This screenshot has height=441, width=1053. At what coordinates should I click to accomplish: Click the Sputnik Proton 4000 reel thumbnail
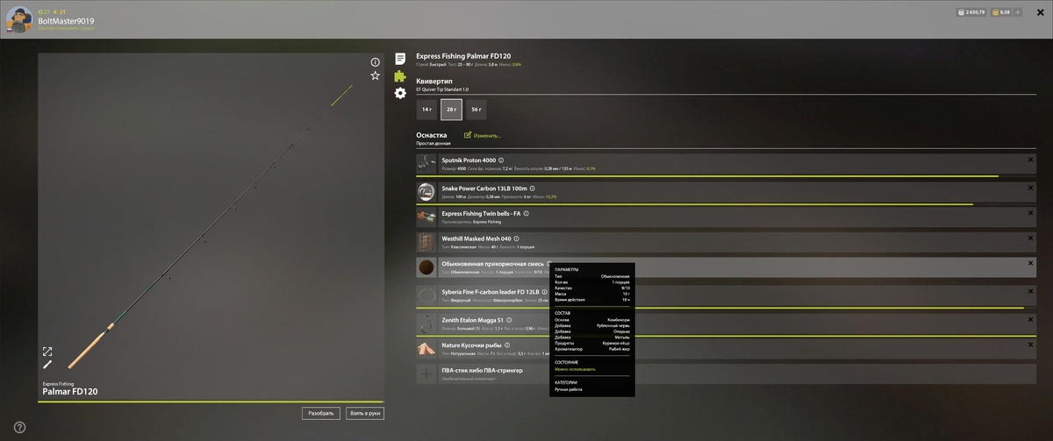(x=426, y=163)
